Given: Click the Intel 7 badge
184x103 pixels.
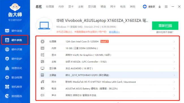Looking at the screenshot, I should pyautogui.click(x=104, y=42).
